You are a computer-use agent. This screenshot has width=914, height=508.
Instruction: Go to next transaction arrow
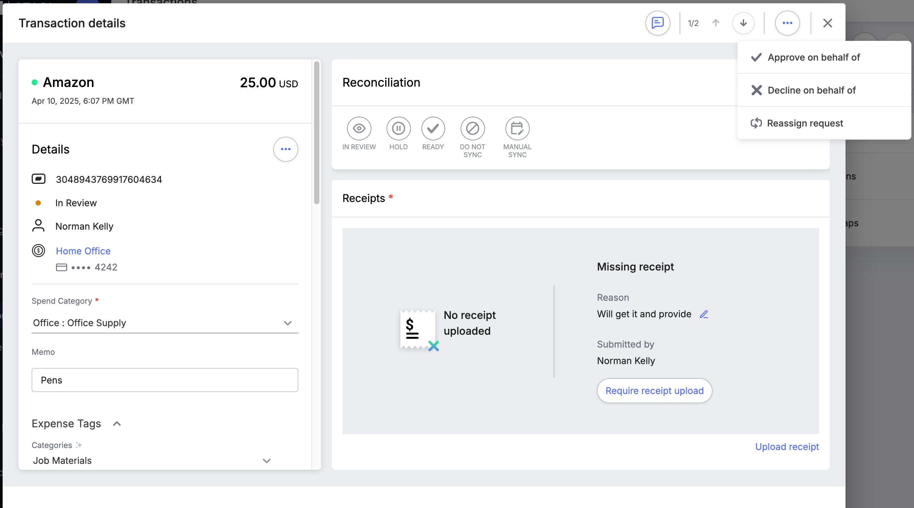click(x=743, y=23)
